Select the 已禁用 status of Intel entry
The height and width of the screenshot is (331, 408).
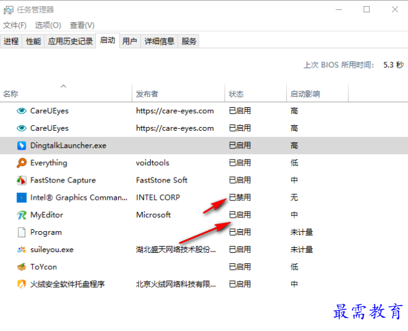pyautogui.click(x=239, y=198)
